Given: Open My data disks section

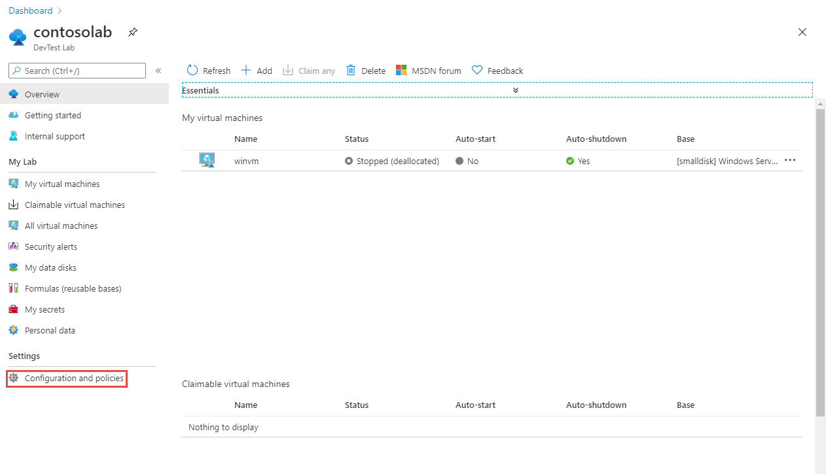Looking at the screenshot, I should (x=49, y=267).
